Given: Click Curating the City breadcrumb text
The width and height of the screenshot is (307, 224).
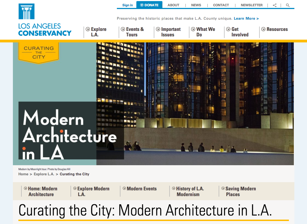Looking at the screenshot, I should (x=74, y=174).
